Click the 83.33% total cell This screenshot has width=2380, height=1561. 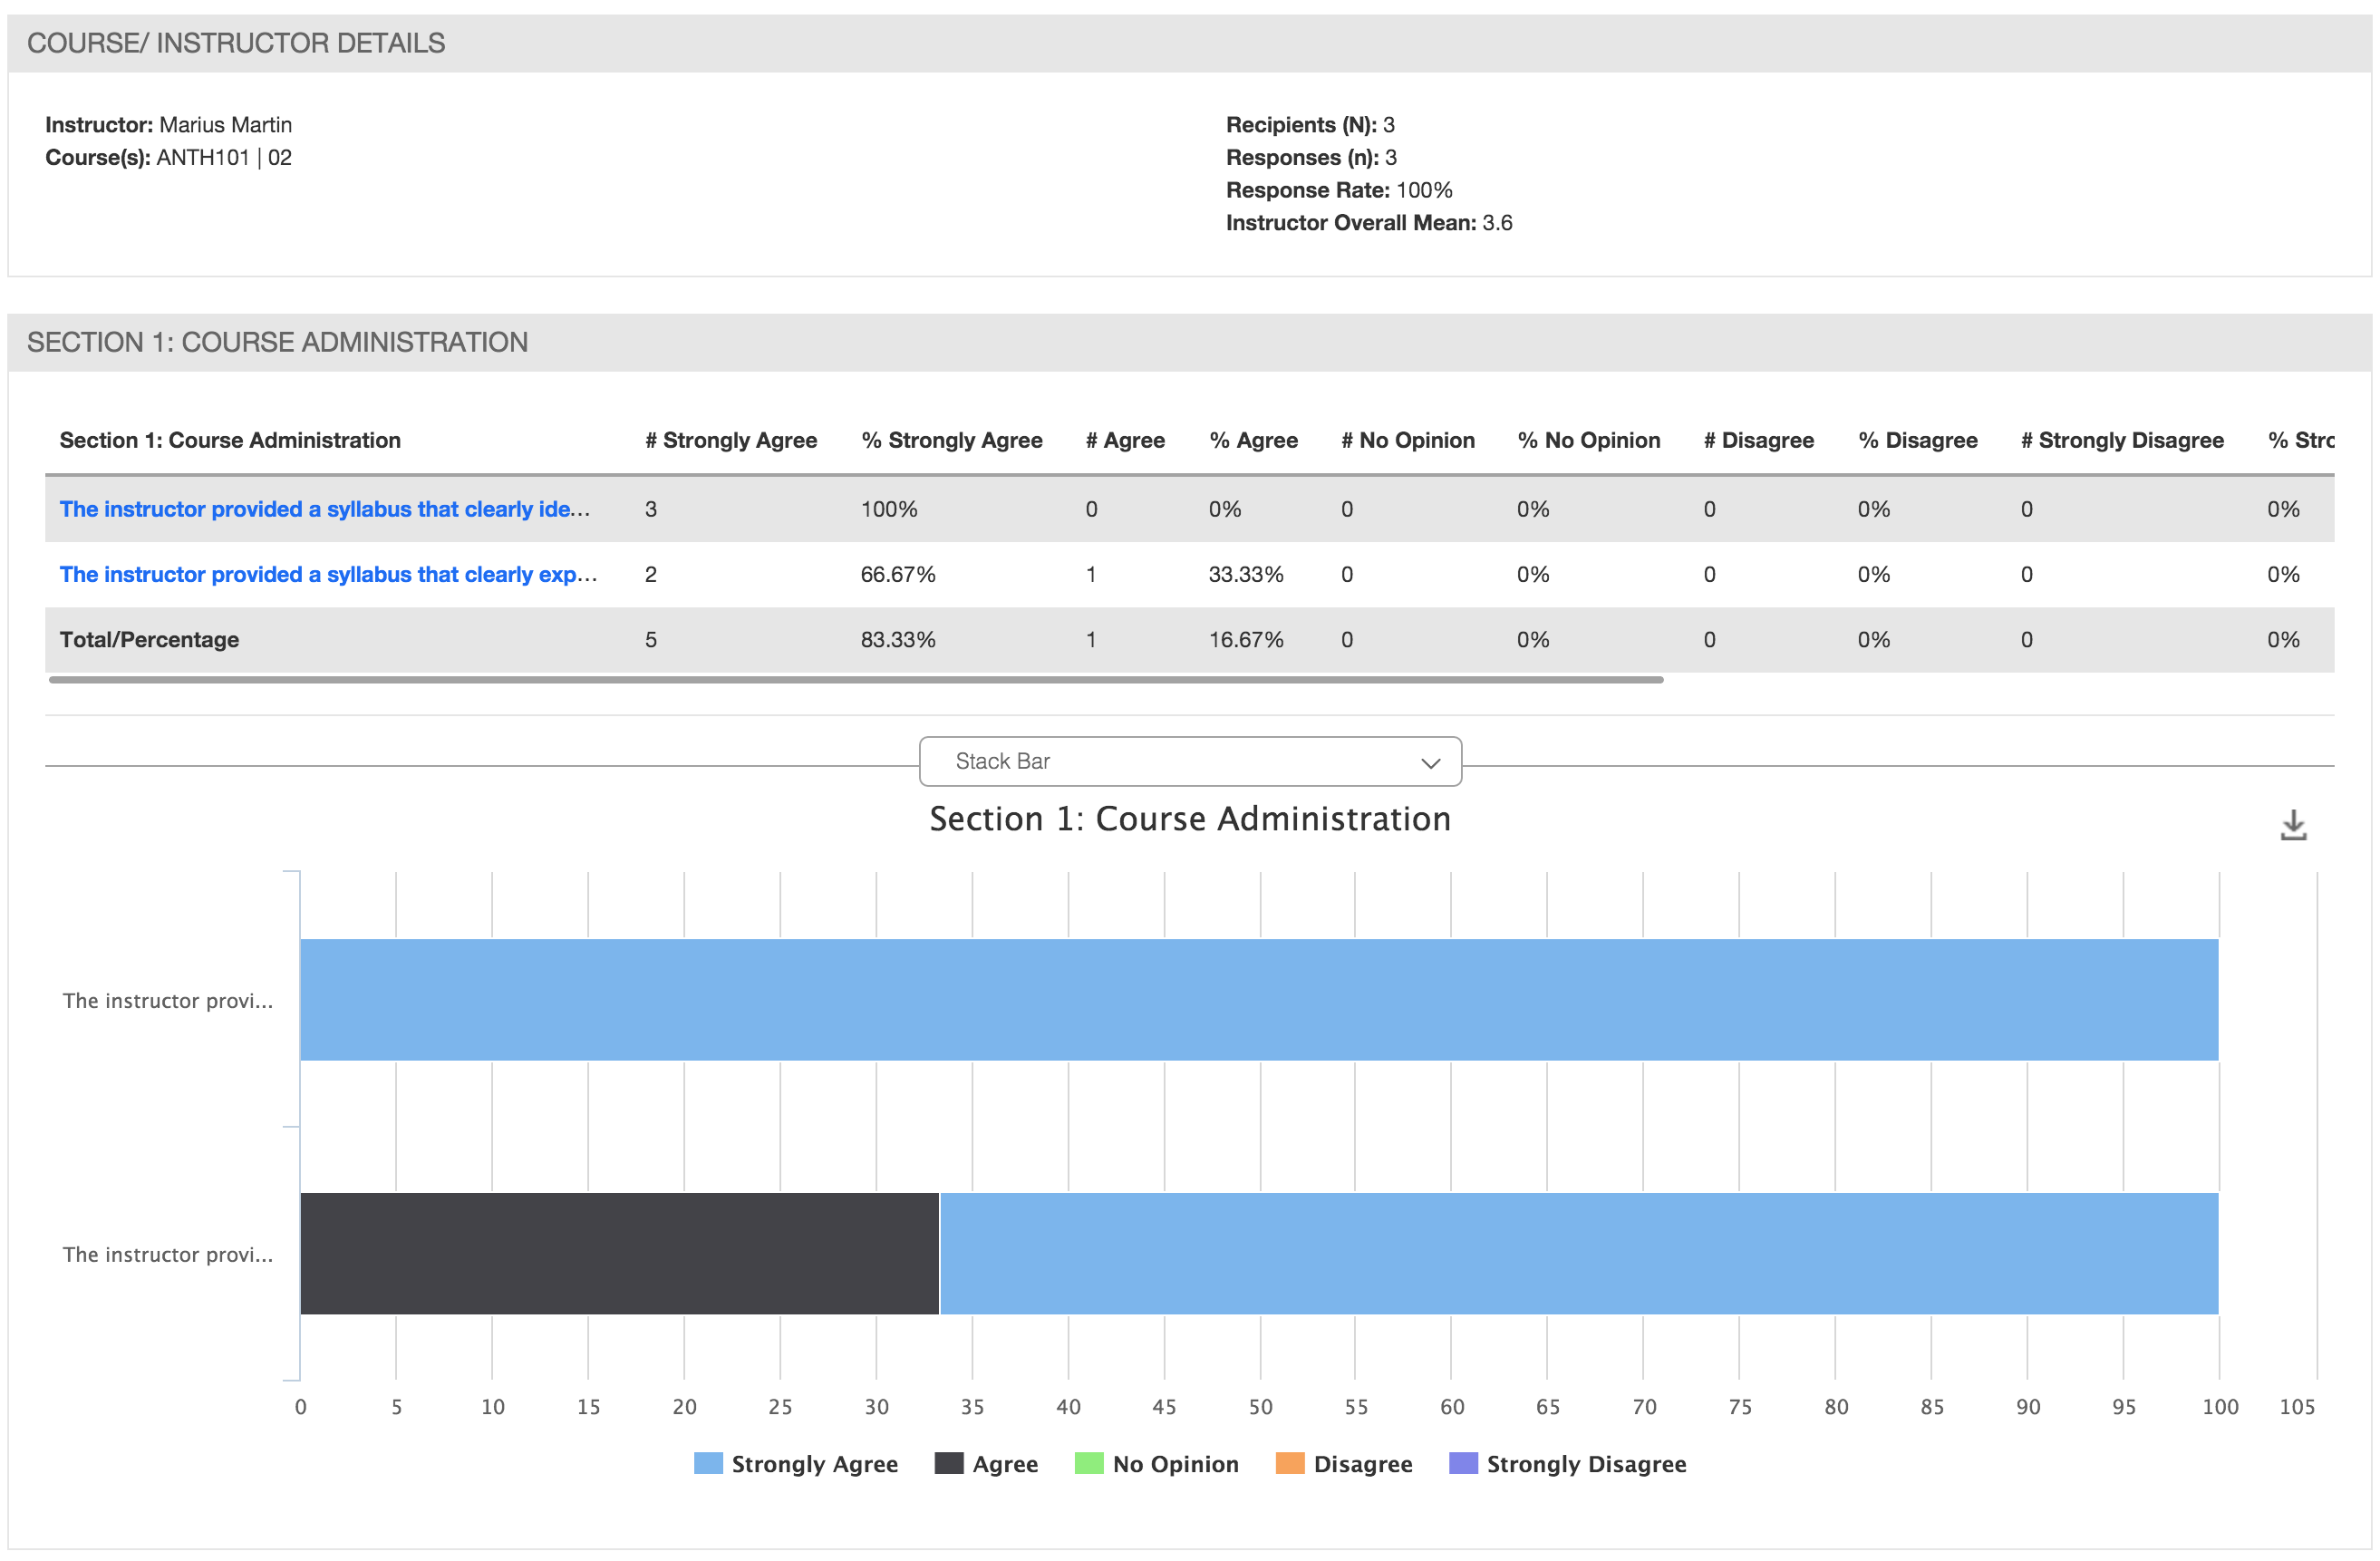(x=898, y=639)
